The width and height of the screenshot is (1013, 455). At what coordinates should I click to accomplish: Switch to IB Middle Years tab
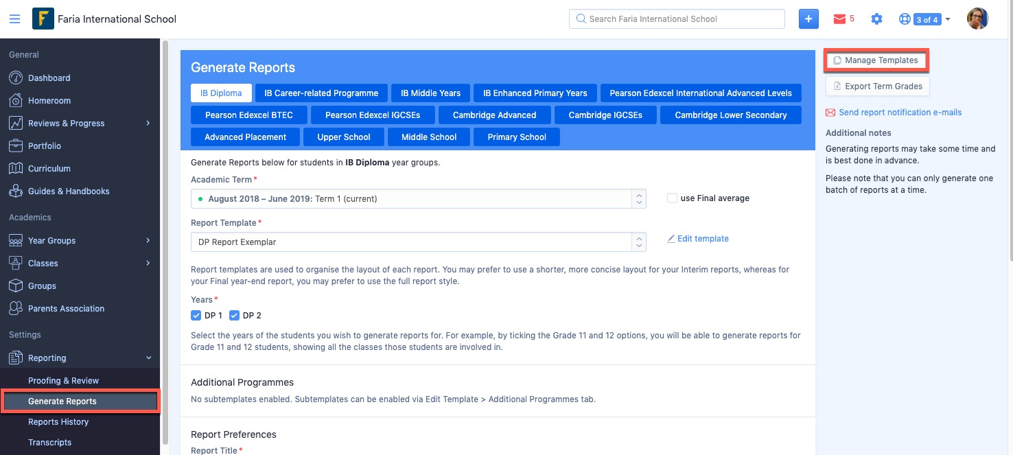click(x=431, y=93)
